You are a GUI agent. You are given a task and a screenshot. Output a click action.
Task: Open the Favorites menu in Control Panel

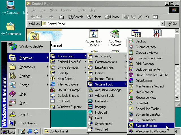point(67,10)
